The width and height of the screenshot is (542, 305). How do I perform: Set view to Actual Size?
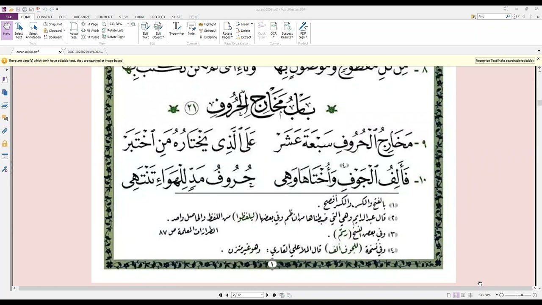pos(74,30)
